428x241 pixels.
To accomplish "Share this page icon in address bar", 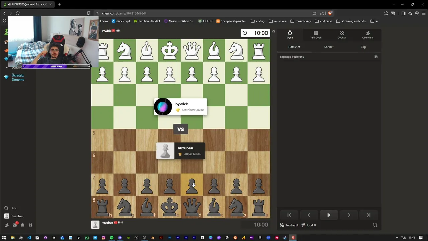I will coord(322,13).
